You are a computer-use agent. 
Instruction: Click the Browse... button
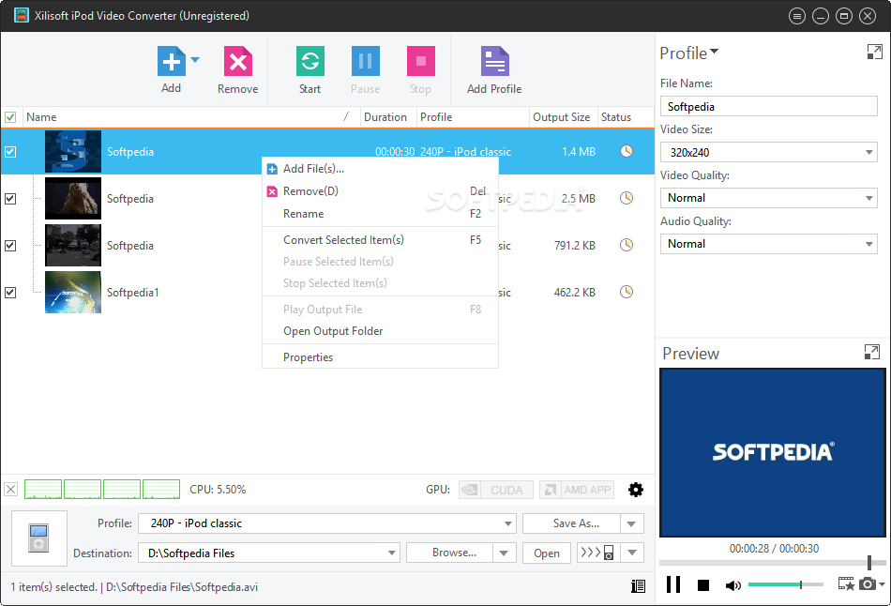[450, 553]
